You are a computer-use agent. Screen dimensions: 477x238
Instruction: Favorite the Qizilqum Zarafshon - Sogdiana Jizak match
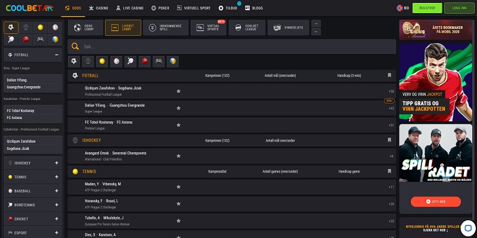click(178, 91)
